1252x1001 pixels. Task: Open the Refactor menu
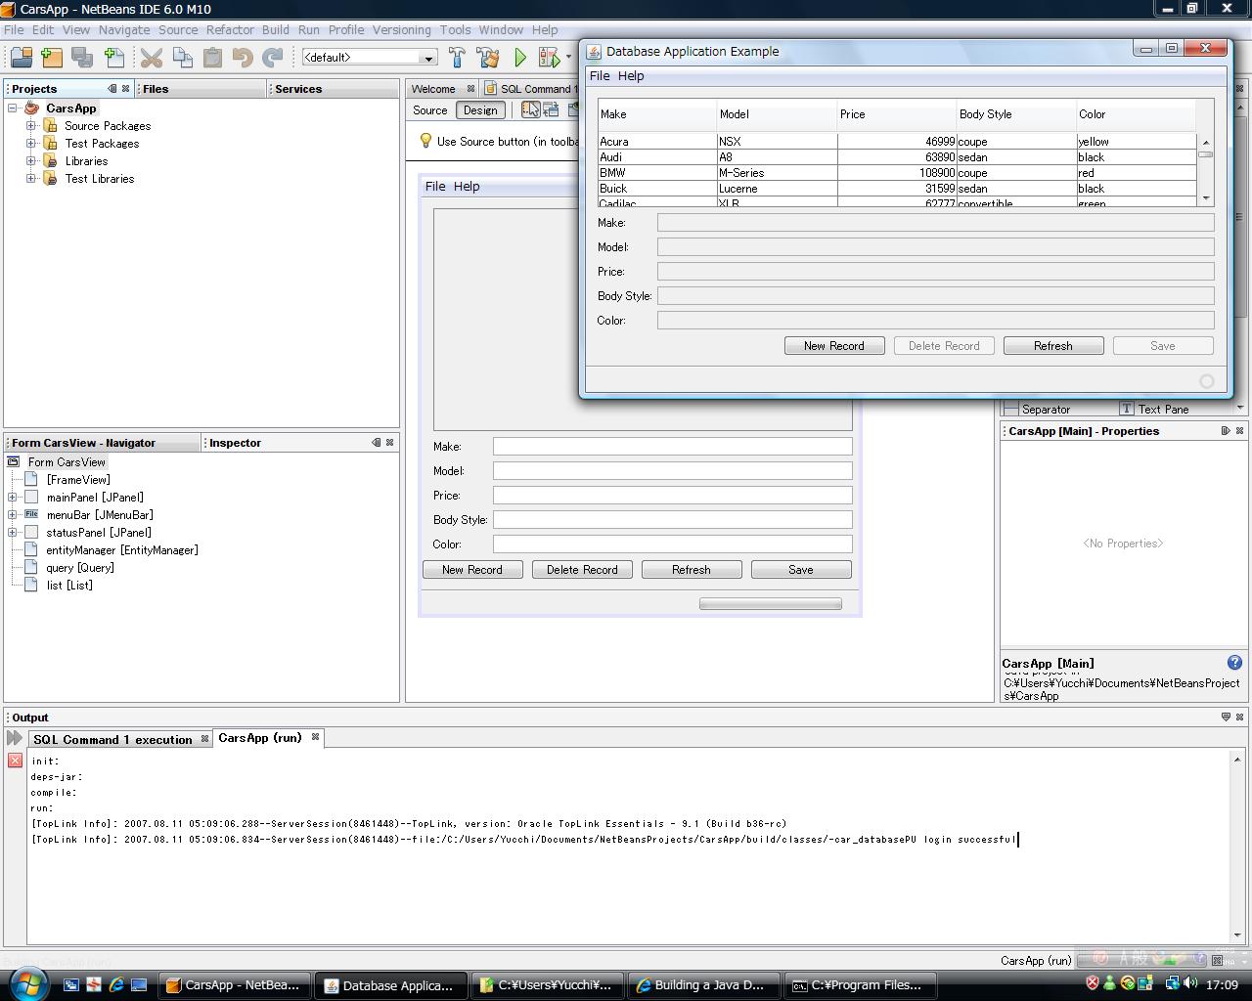click(x=230, y=30)
